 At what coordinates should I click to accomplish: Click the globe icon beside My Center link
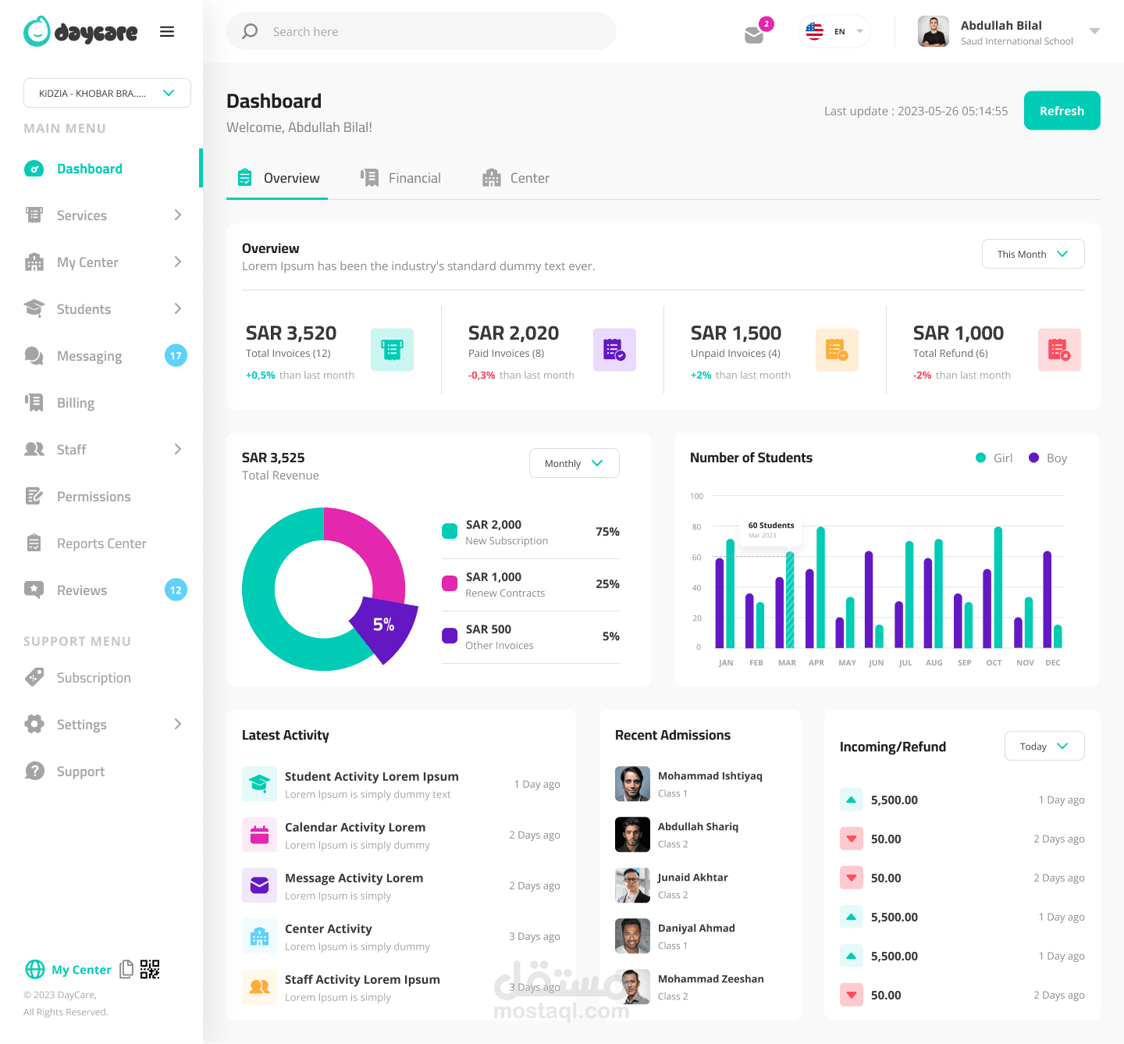click(35, 969)
